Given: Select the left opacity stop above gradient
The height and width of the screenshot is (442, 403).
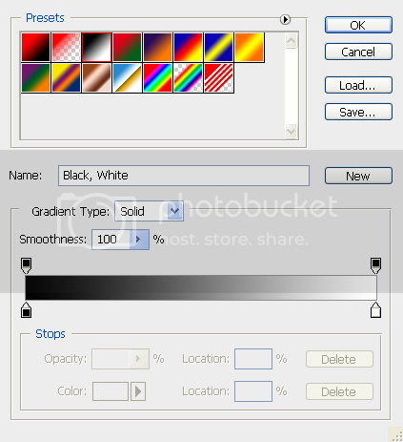Looking at the screenshot, I should 26,265.
